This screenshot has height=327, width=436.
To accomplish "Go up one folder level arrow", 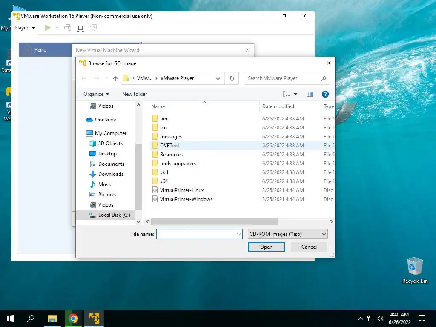I will [115, 79].
